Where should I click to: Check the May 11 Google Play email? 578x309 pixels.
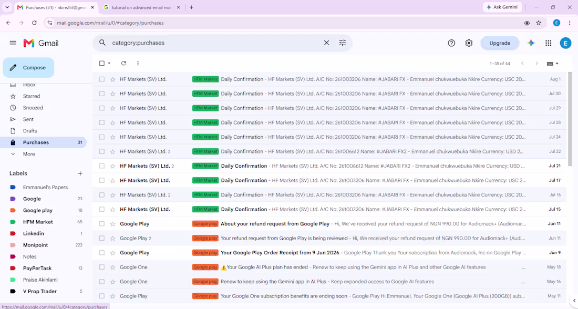tap(102, 296)
